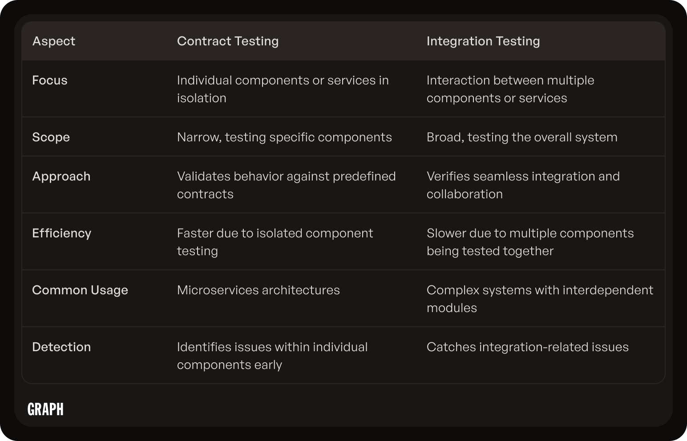Select the Common Usage row label

click(80, 290)
